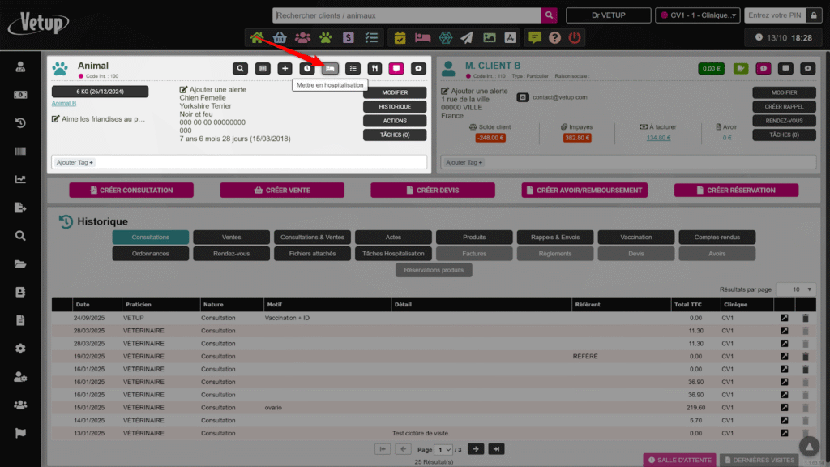This screenshot has height=467, width=830.
Task: Click the search clients / animals field
Action: coord(407,15)
